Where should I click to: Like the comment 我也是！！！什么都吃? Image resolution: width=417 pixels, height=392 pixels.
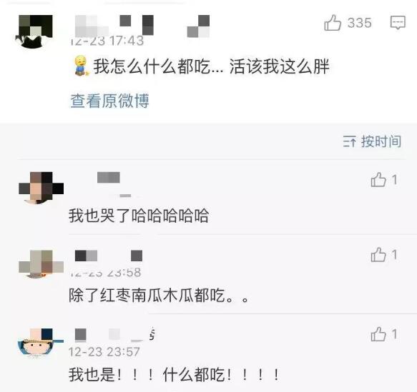click(378, 334)
